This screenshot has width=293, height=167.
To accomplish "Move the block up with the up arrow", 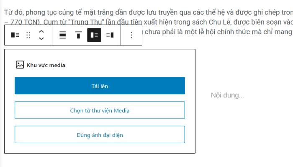I will point(41,32).
